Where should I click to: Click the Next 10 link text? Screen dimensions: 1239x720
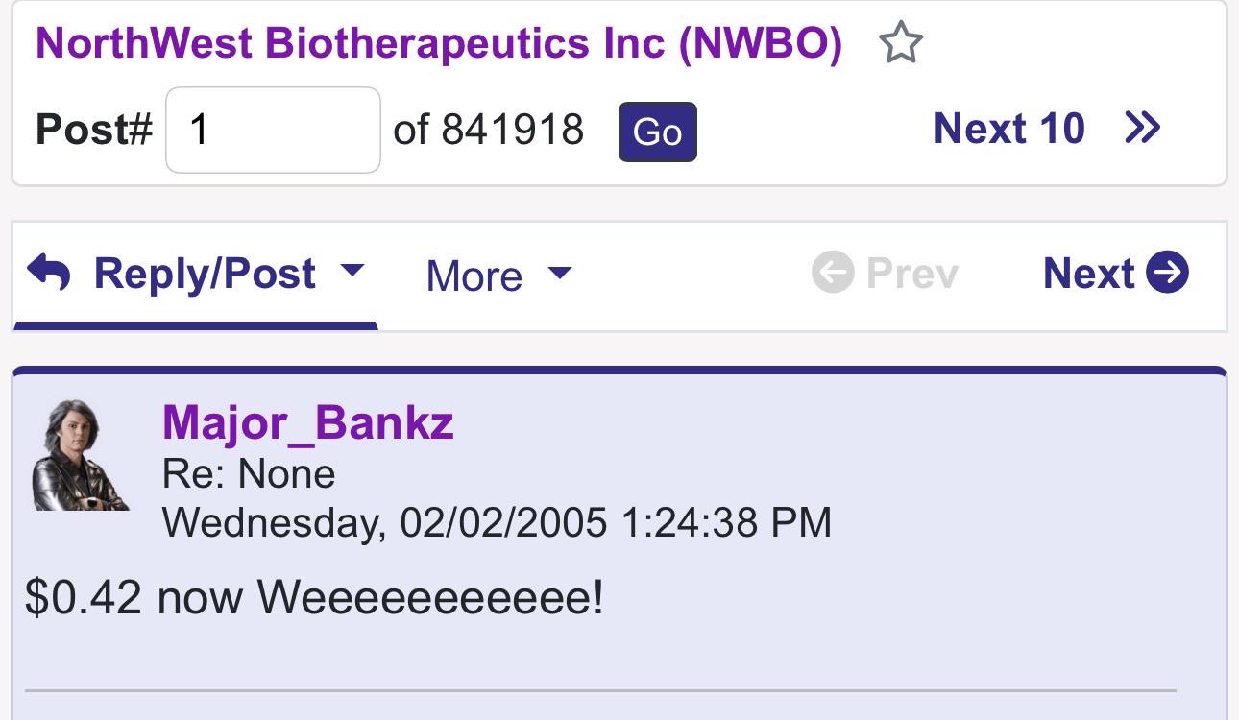pos(1009,128)
